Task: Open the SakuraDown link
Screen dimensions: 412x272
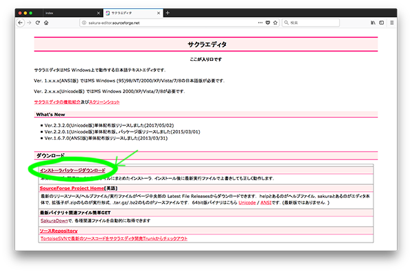Action: coord(54,221)
